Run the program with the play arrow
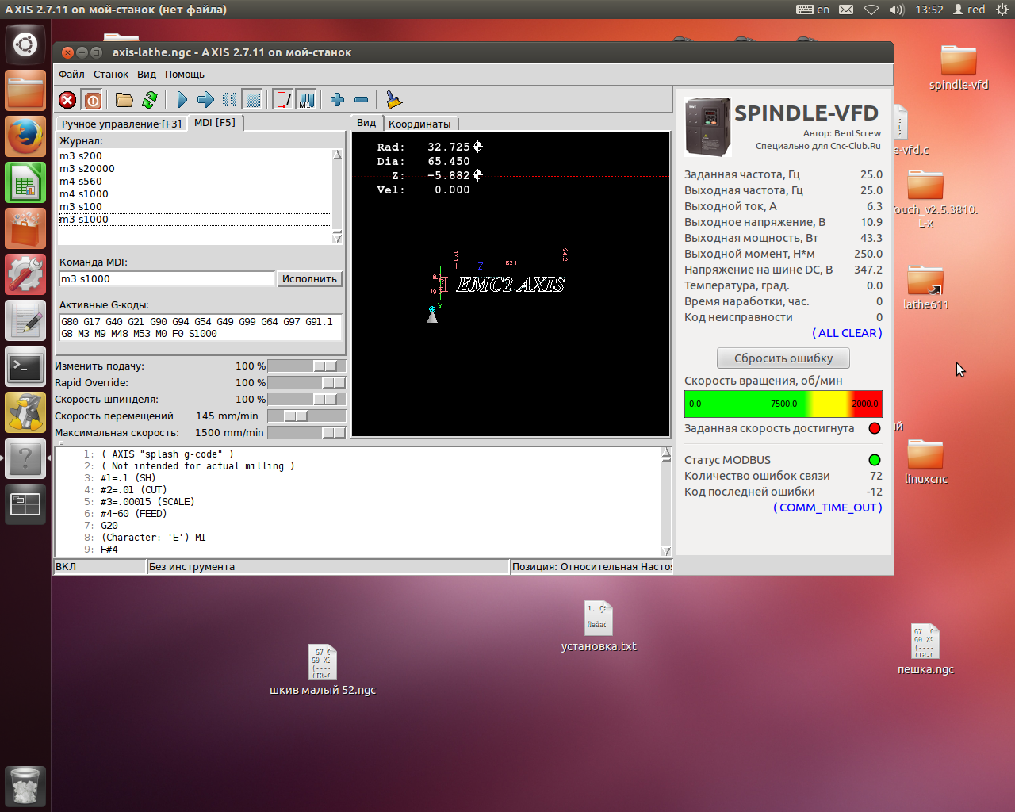The image size is (1015, 812). (x=182, y=100)
